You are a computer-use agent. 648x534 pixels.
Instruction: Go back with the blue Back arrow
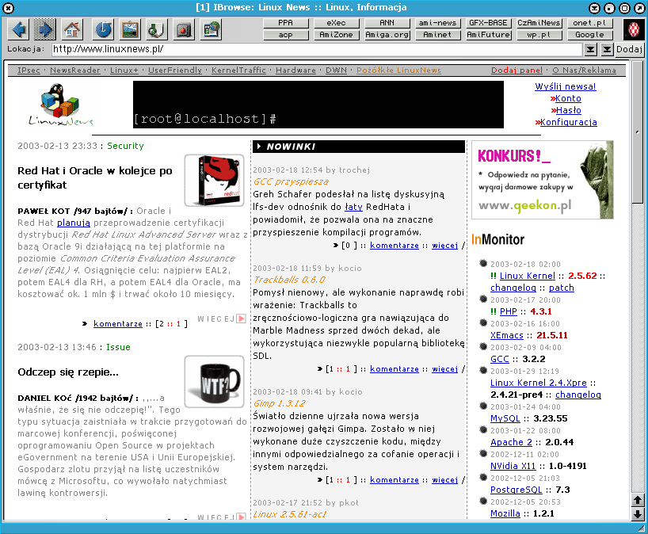click(x=18, y=29)
